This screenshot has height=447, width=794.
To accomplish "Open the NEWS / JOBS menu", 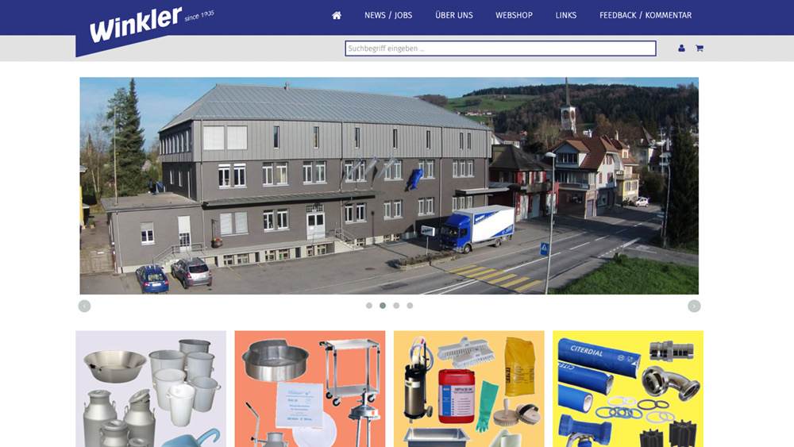I will tap(388, 15).
